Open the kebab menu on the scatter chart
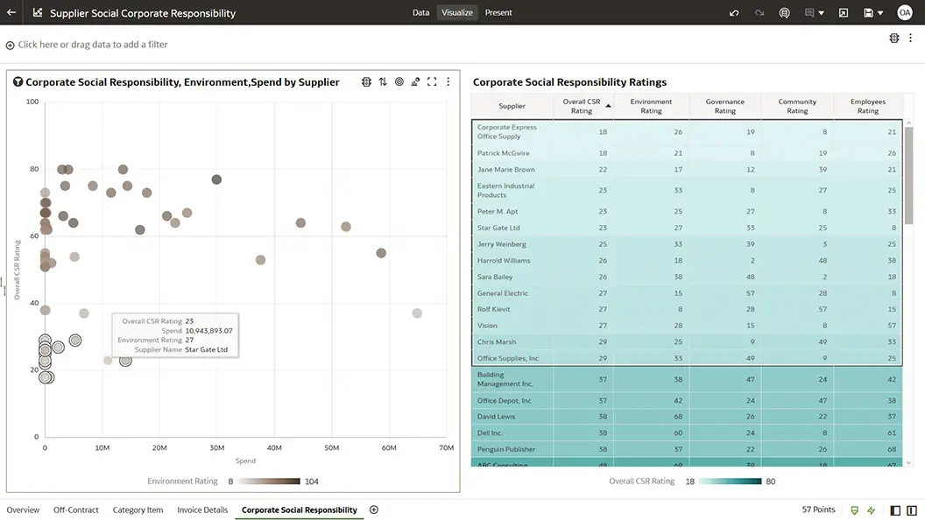Screen dimensions: 925x520 click(448, 81)
